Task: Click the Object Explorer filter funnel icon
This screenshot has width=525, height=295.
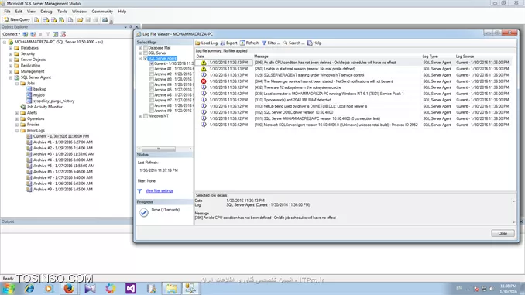Action: click(x=48, y=34)
